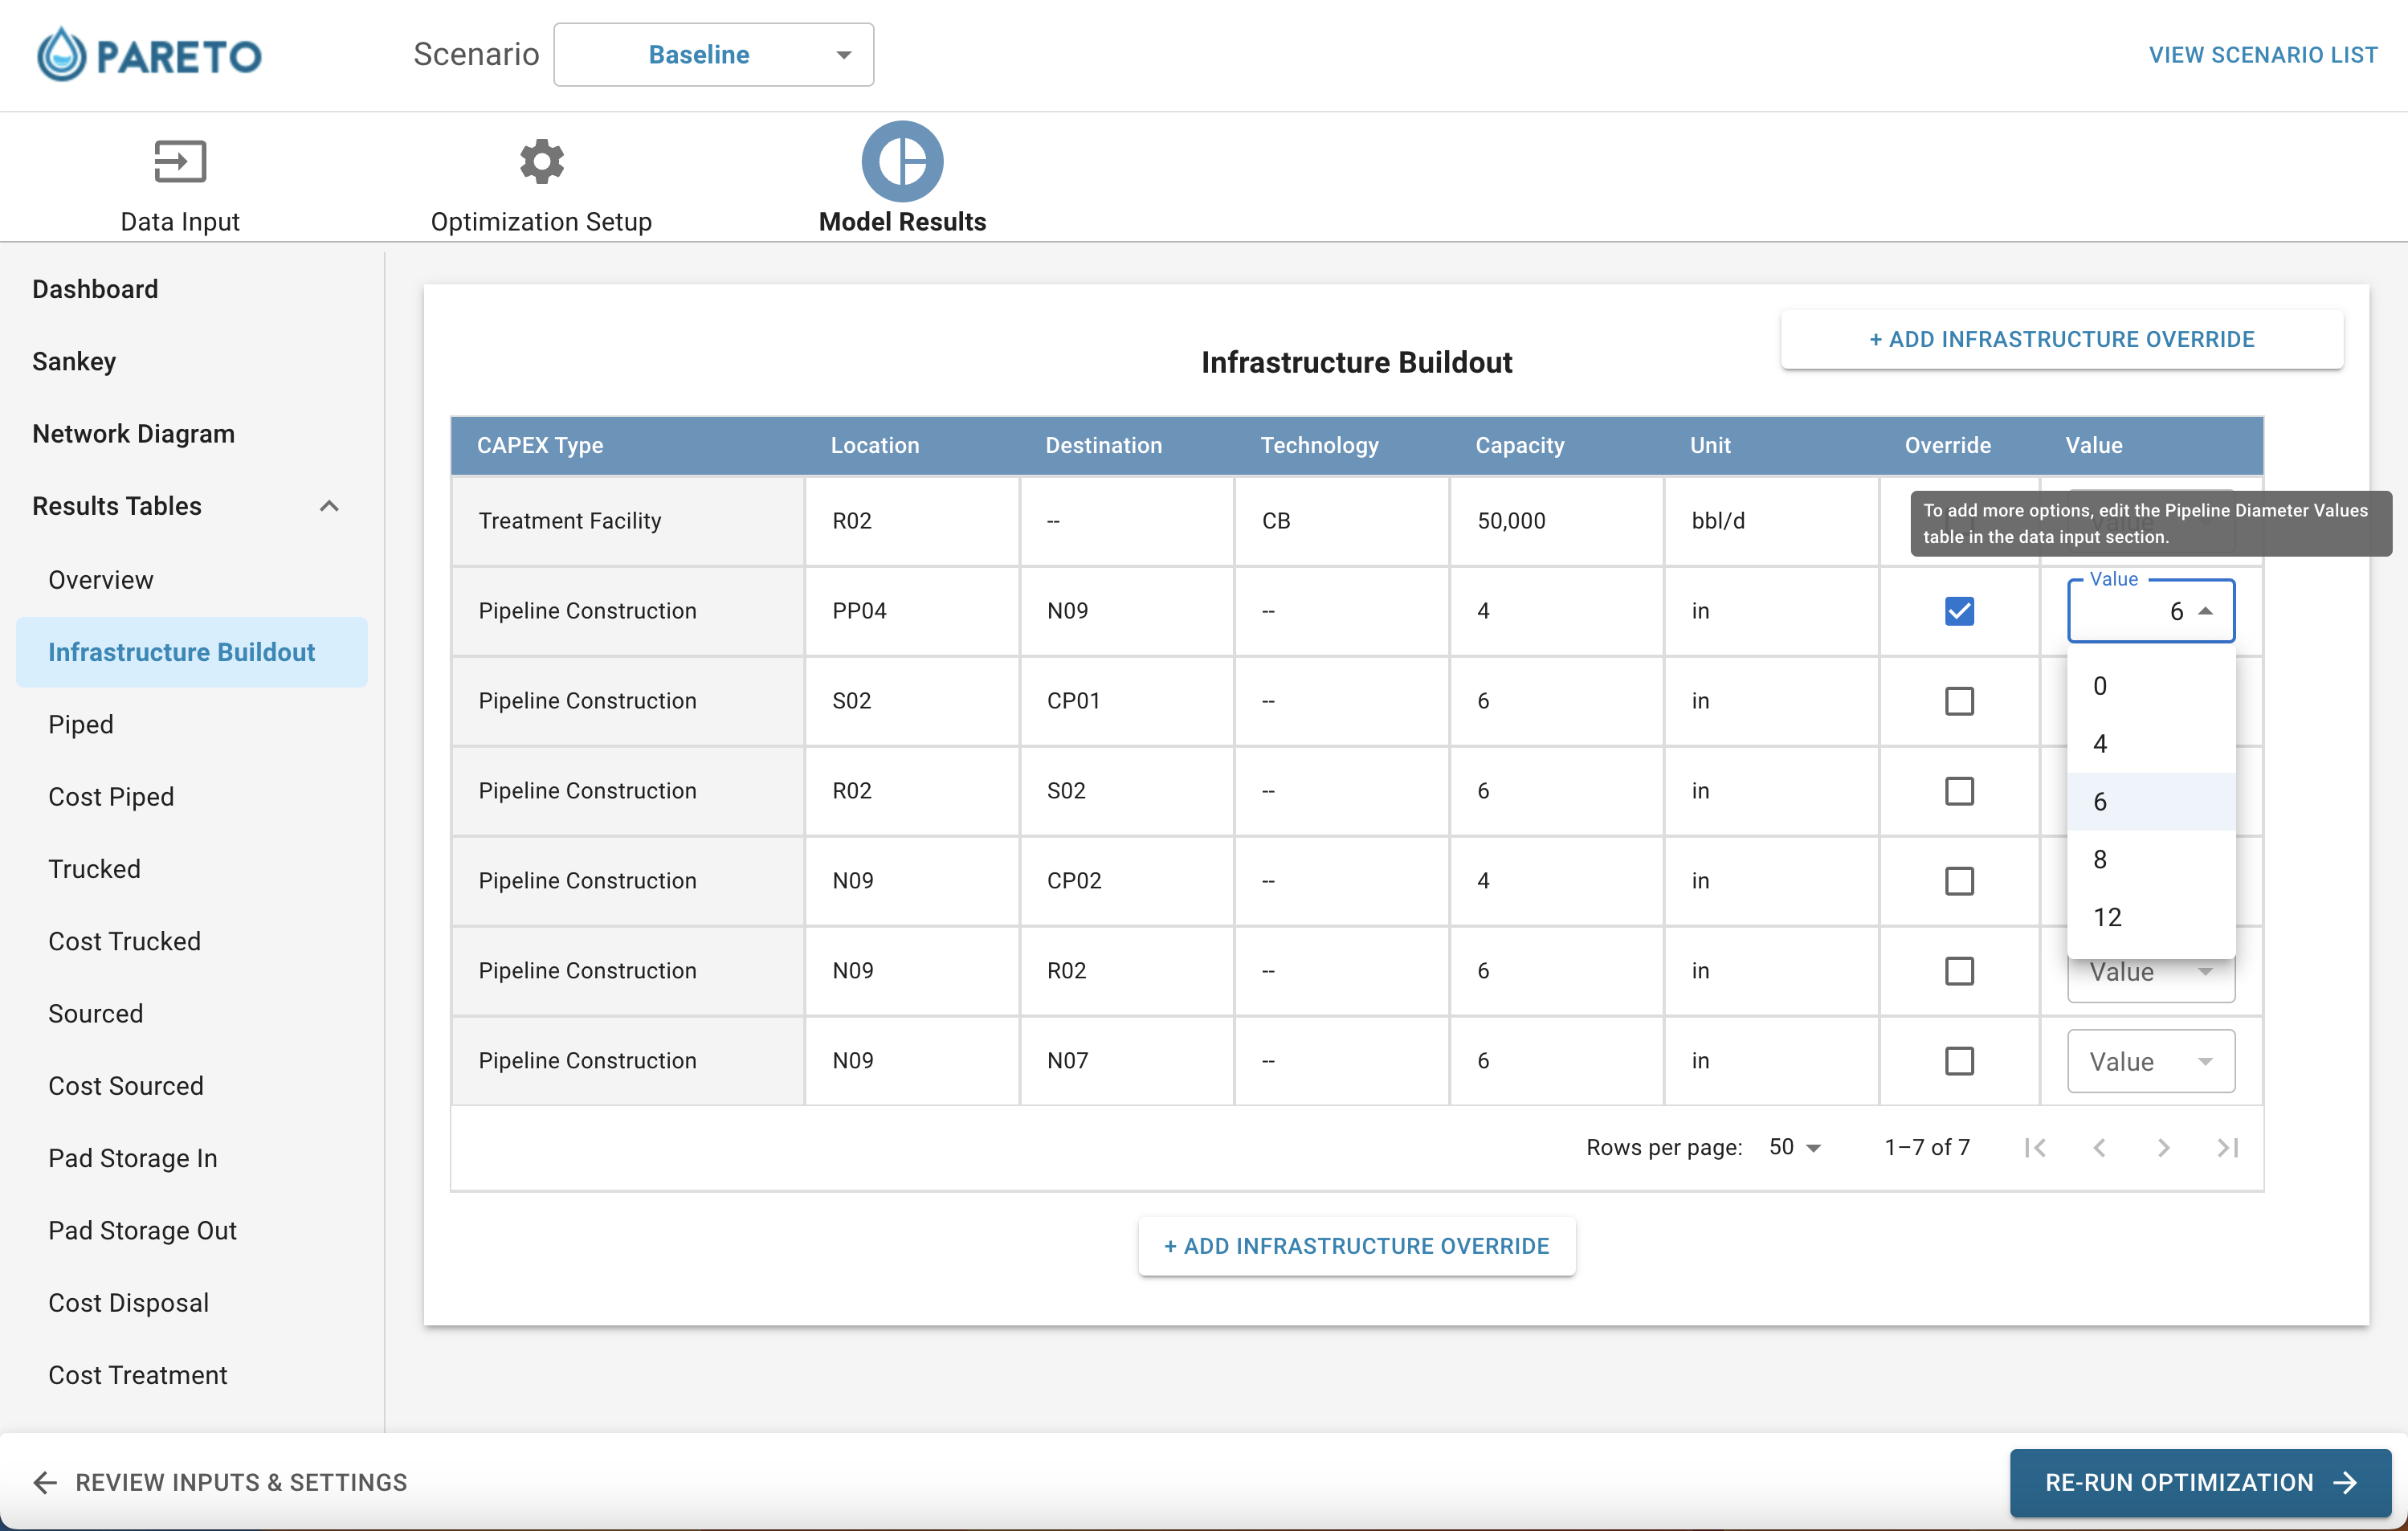Choose 12 from the value options
2408x1531 pixels.
pos(2150,917)
